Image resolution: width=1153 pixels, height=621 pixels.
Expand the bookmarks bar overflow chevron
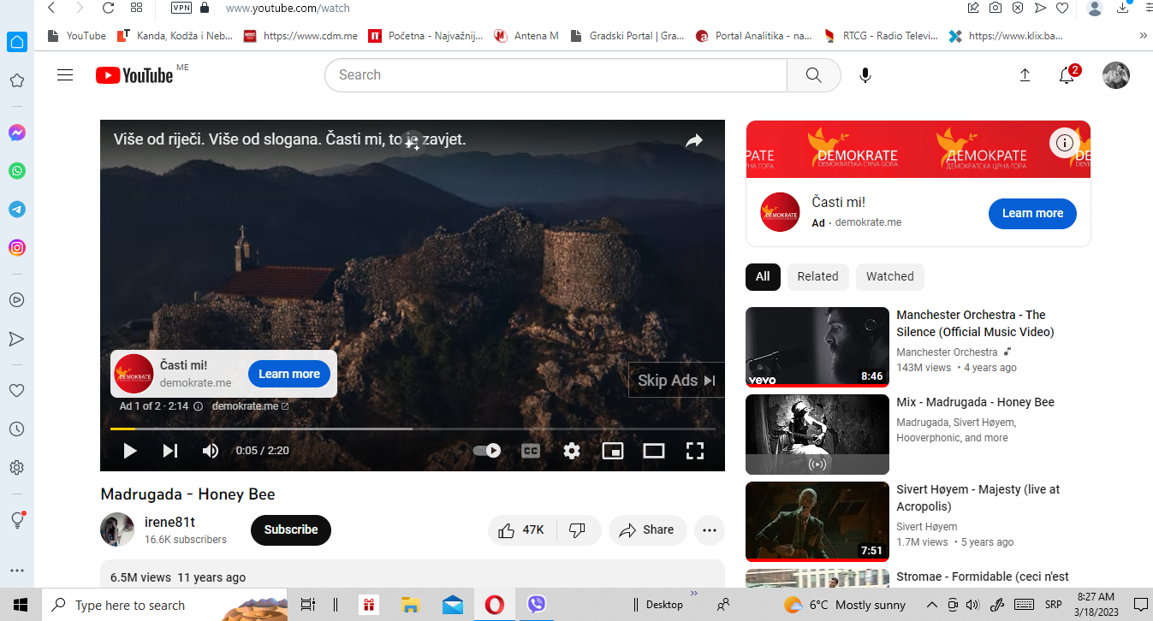pyautogui.click(x=1144, y=36)
